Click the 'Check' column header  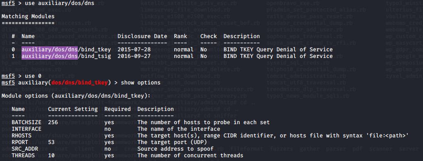(209, 36)
